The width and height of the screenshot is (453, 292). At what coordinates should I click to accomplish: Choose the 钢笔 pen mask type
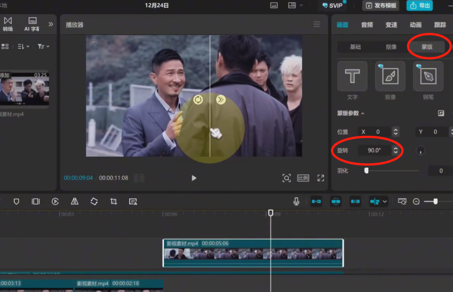[x=428, y=76]
